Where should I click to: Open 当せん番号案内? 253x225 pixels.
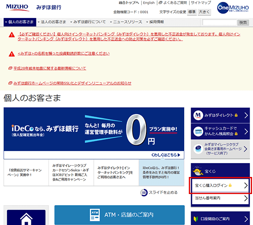point(220,198)
